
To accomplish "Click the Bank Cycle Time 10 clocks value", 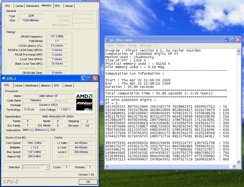I will click(57, 64).
